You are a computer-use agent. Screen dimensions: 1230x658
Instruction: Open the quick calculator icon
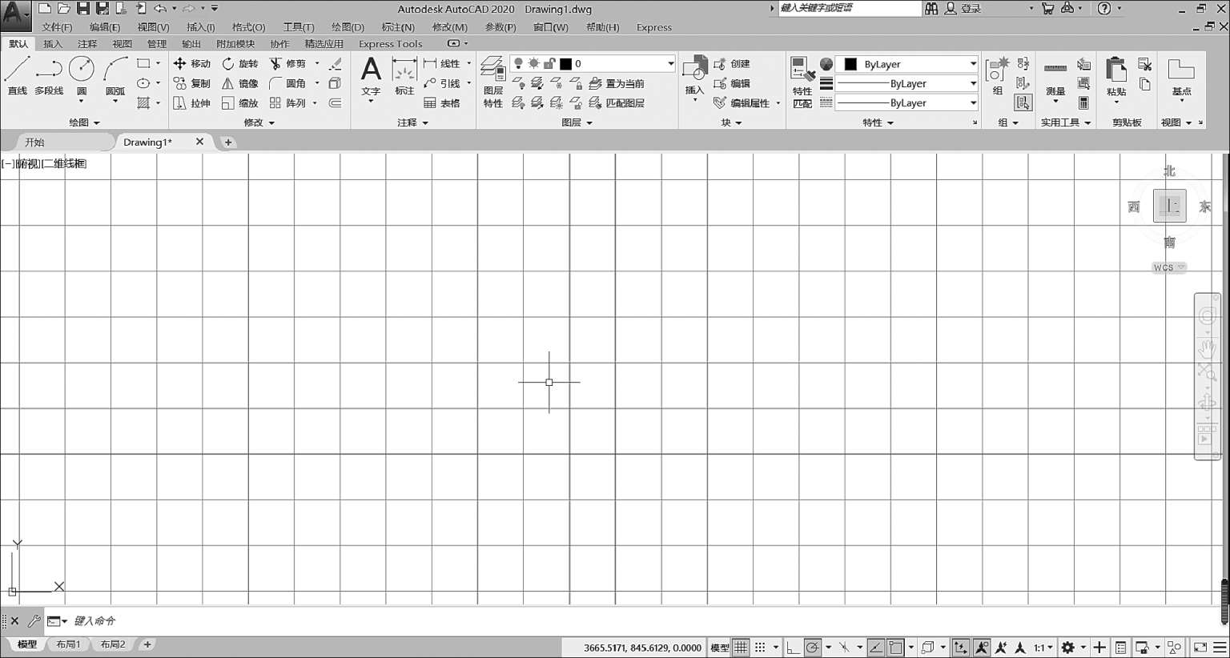1083,103
